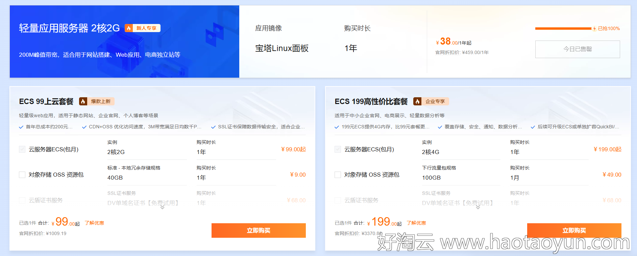Screen dimensions: 637x256
Task: Click the ¥49.00 OSS price
Action: [x=612, y=175]
